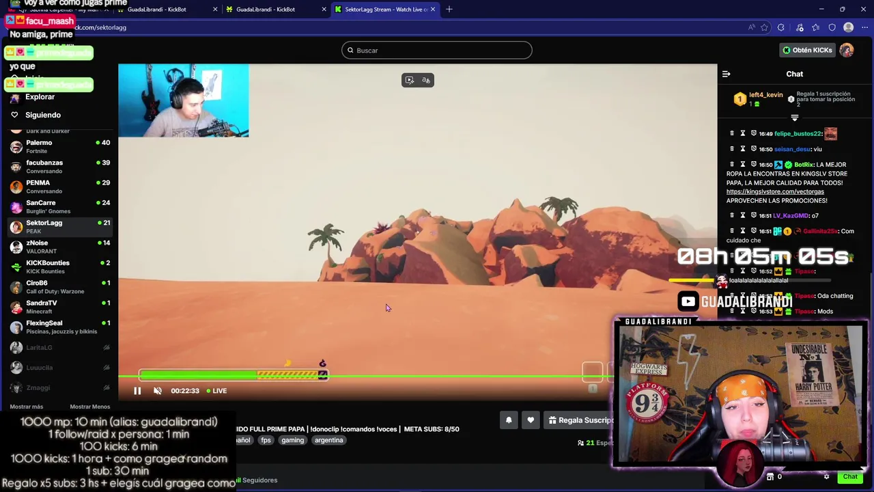Open facubanzas channel in sidebar

click(59, 166)
